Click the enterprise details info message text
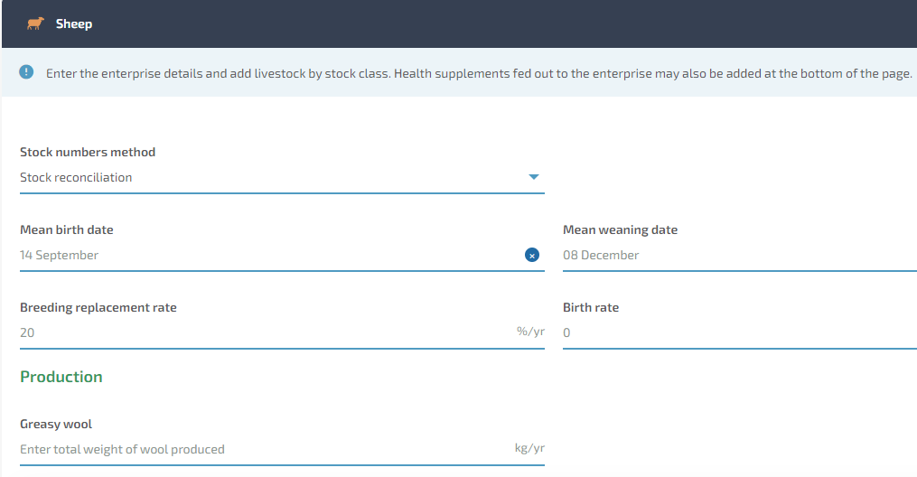This screenshot has width=917, height=477. pyautogui.click(x=479, y=74)
